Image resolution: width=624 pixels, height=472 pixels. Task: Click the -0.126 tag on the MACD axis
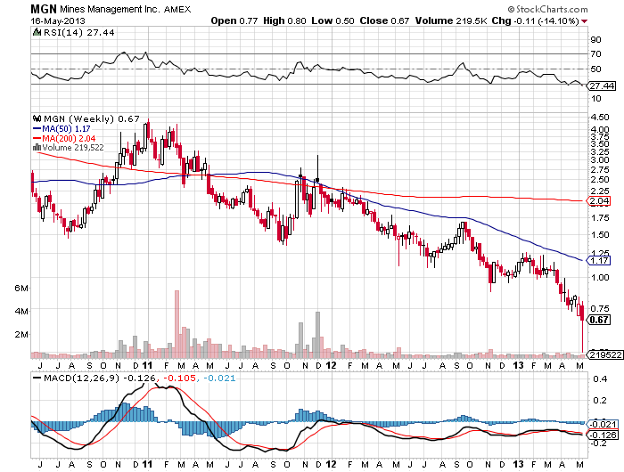[603, 435]
